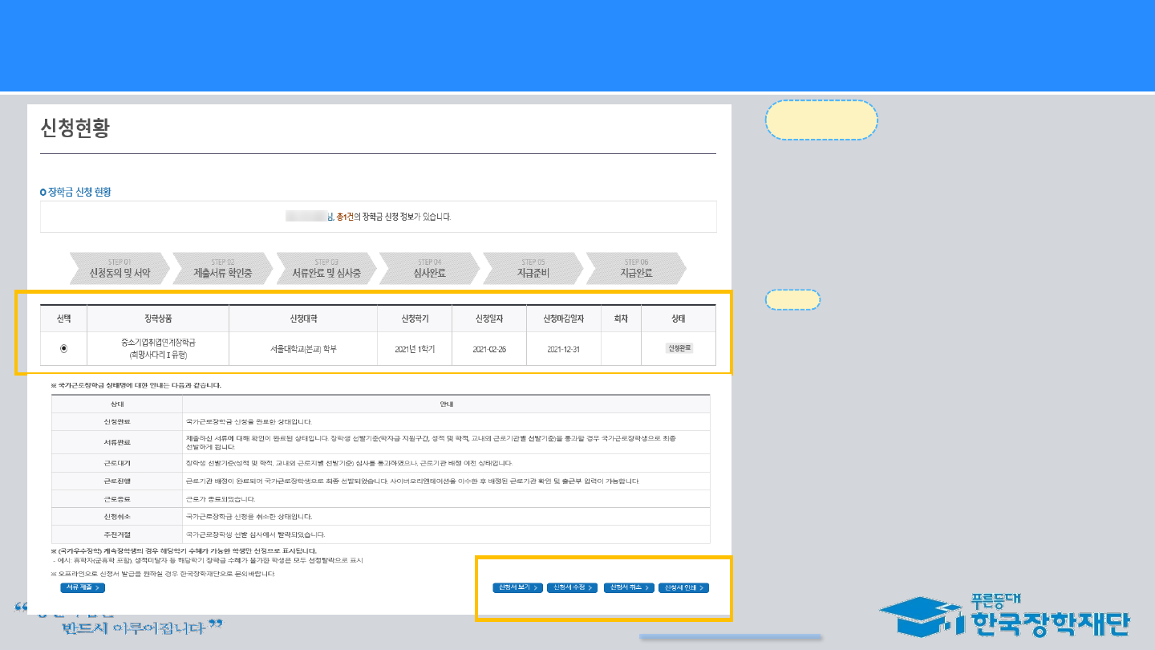Click STEP 04 심사완료 step arrow
Screen dimensions: 1155x650
430,268
